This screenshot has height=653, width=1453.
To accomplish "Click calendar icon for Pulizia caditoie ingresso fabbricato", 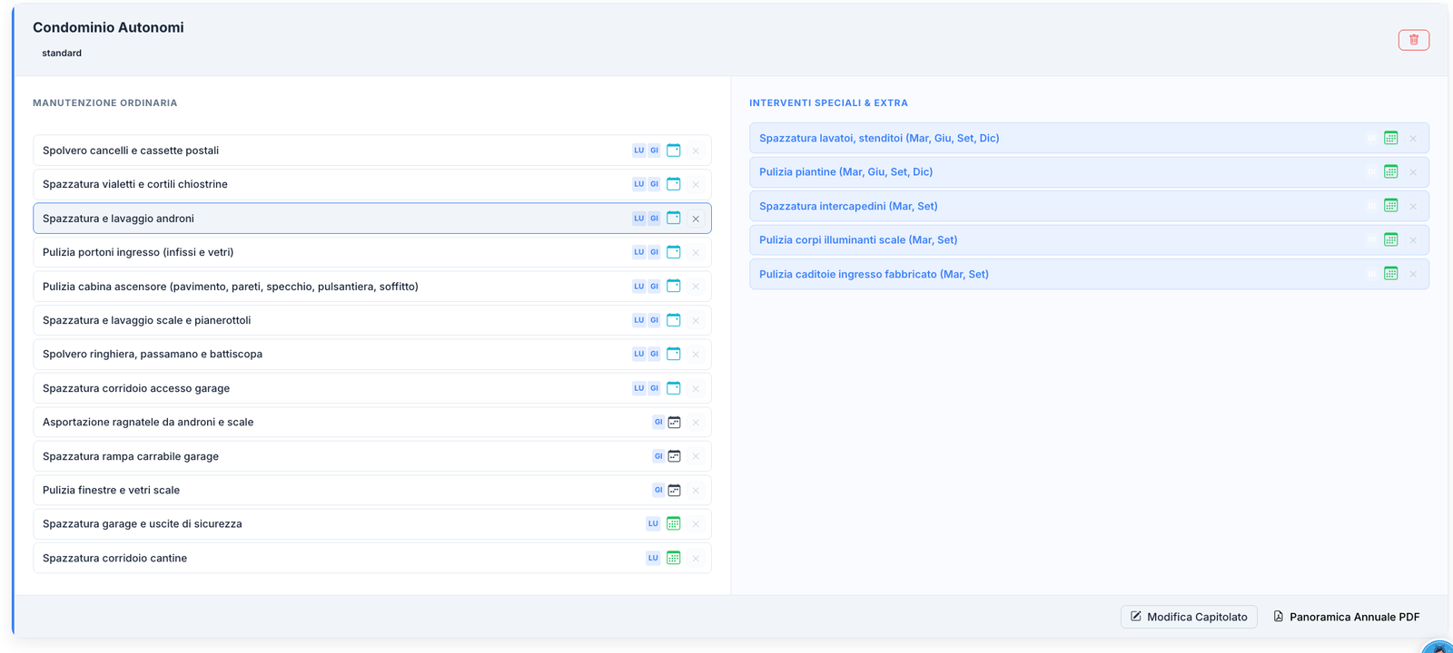I will click(x=1390, y=274).
